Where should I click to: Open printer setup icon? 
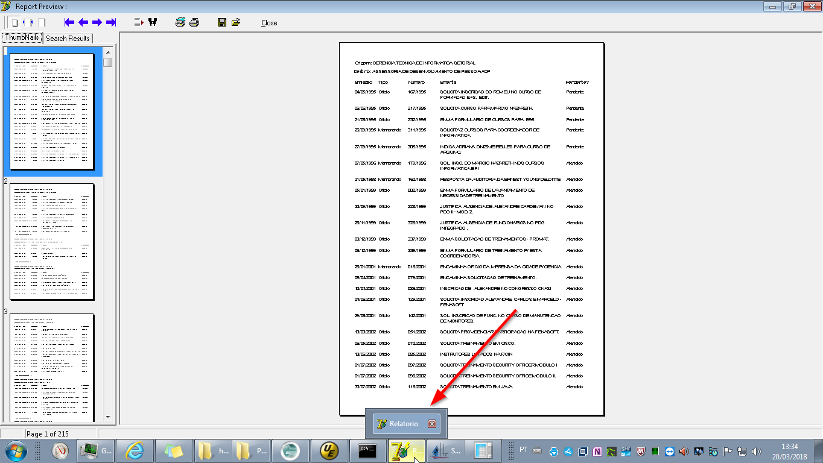coord(180,22)
